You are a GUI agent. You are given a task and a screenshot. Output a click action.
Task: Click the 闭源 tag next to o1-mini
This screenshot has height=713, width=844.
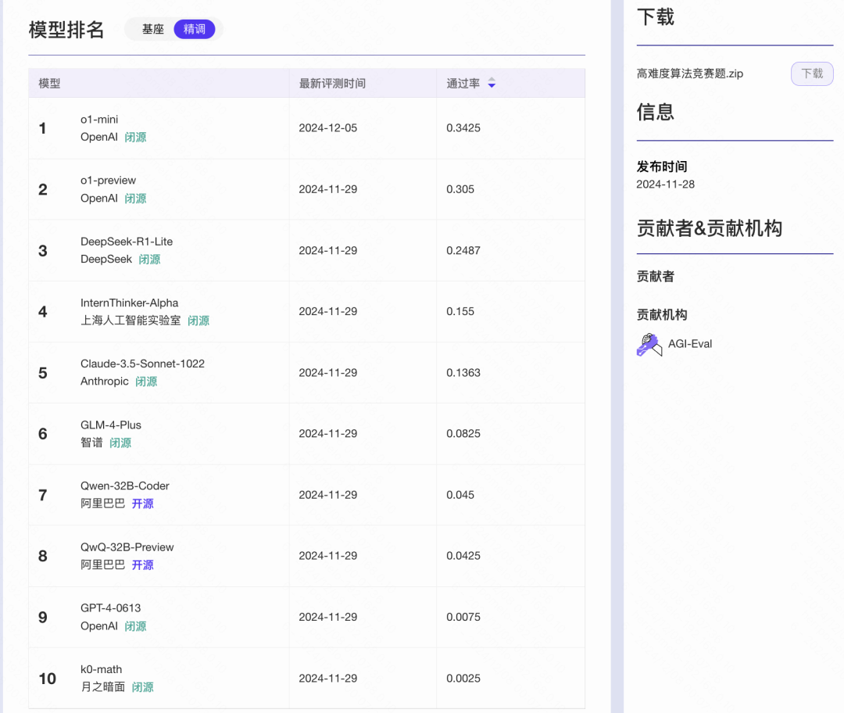pyautogui.click(x=135, y=137)
